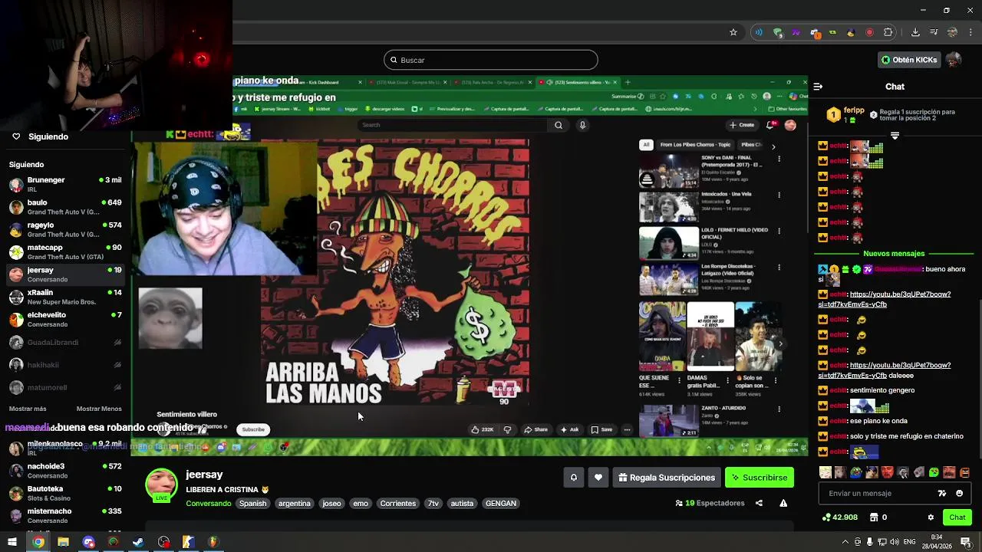Open the Conversando category link
This screenshot has height=552, width=982.
[209, 504]
